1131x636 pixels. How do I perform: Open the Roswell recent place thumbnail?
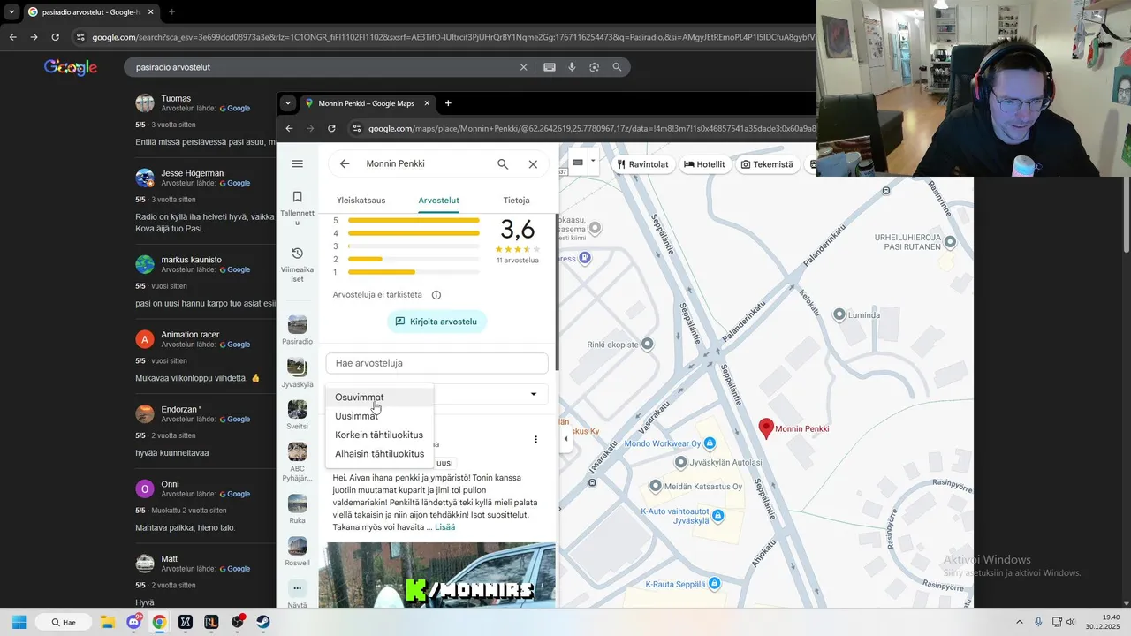[297, 546]
